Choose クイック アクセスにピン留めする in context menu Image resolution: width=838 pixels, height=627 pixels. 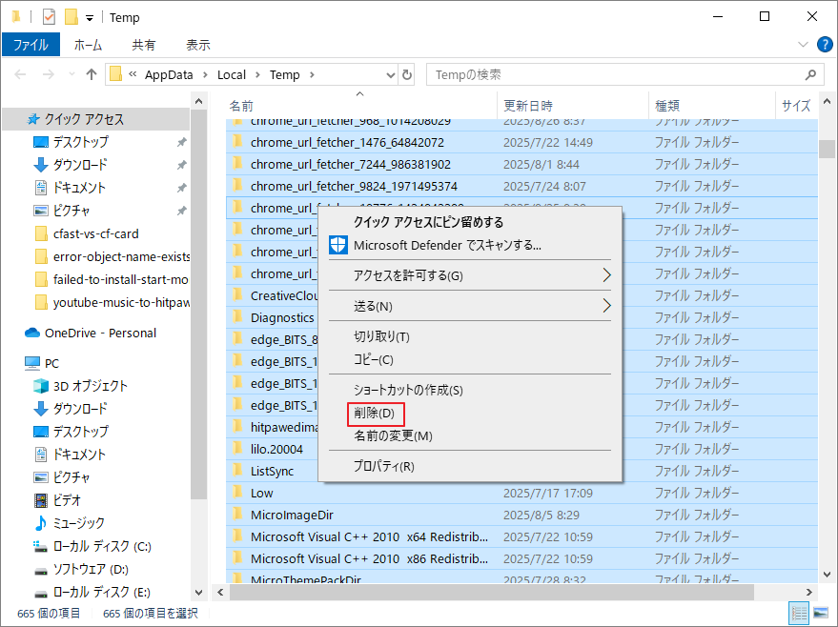(470, 222)
